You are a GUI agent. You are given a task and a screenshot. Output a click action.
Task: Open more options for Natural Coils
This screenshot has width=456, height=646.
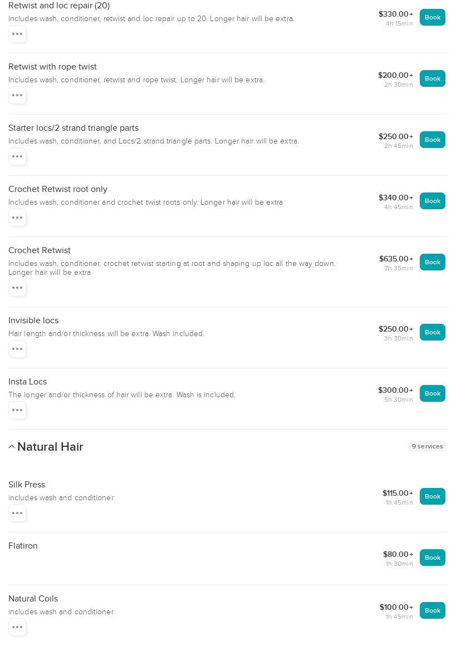17,627
